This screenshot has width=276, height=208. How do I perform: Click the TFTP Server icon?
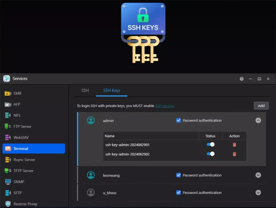8,171
